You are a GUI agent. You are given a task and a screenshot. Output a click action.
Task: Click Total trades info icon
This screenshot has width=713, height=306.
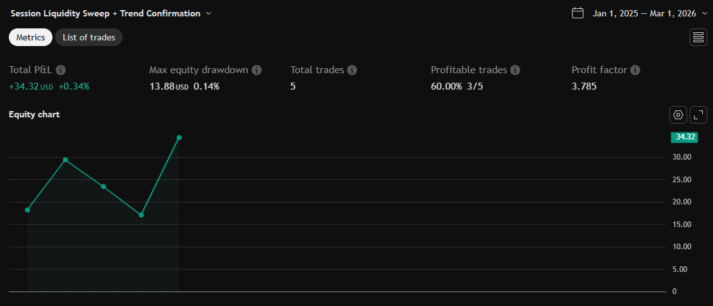pyautogui.click(x=352, y=70)
